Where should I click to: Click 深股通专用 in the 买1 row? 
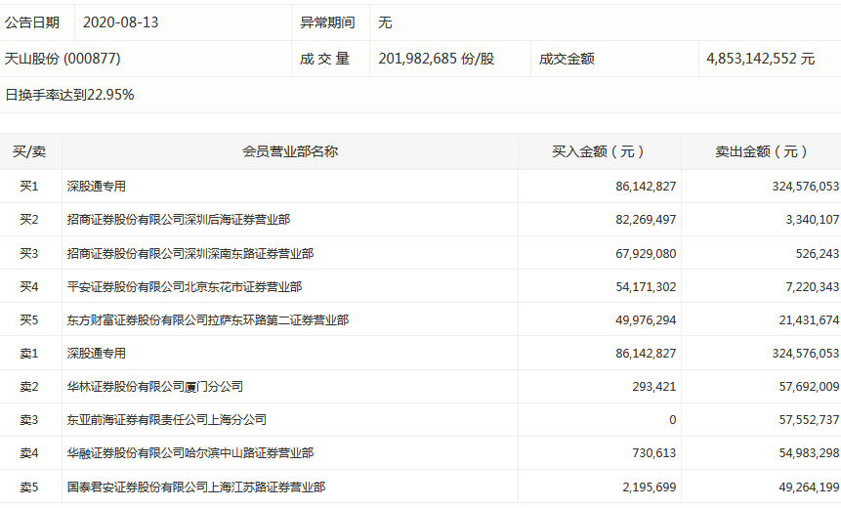tap(96, 186)
